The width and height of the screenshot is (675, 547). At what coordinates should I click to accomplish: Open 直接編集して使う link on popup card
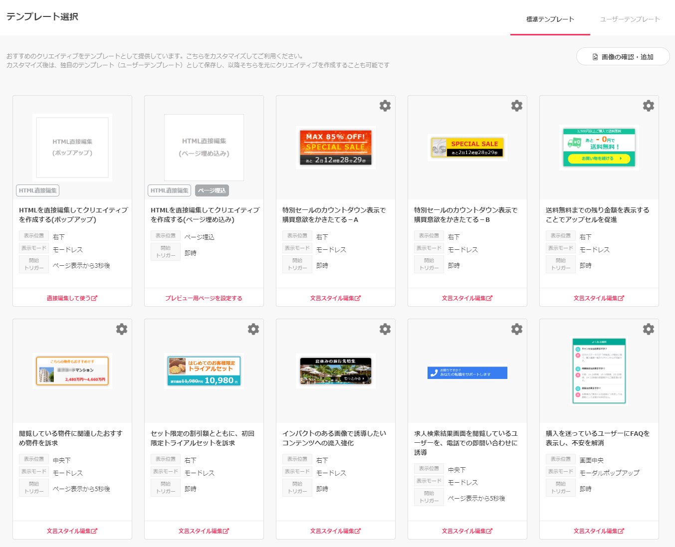[x=72, y=298]
